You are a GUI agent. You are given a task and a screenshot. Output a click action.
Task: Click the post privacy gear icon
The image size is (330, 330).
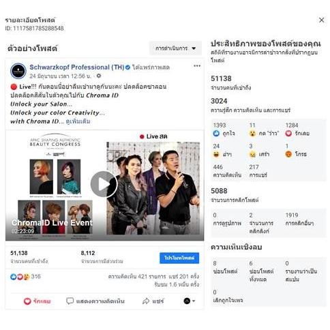click(x=99, y=76)
